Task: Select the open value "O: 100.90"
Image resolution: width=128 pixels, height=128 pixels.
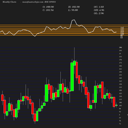Action: (x=48, y=7)
